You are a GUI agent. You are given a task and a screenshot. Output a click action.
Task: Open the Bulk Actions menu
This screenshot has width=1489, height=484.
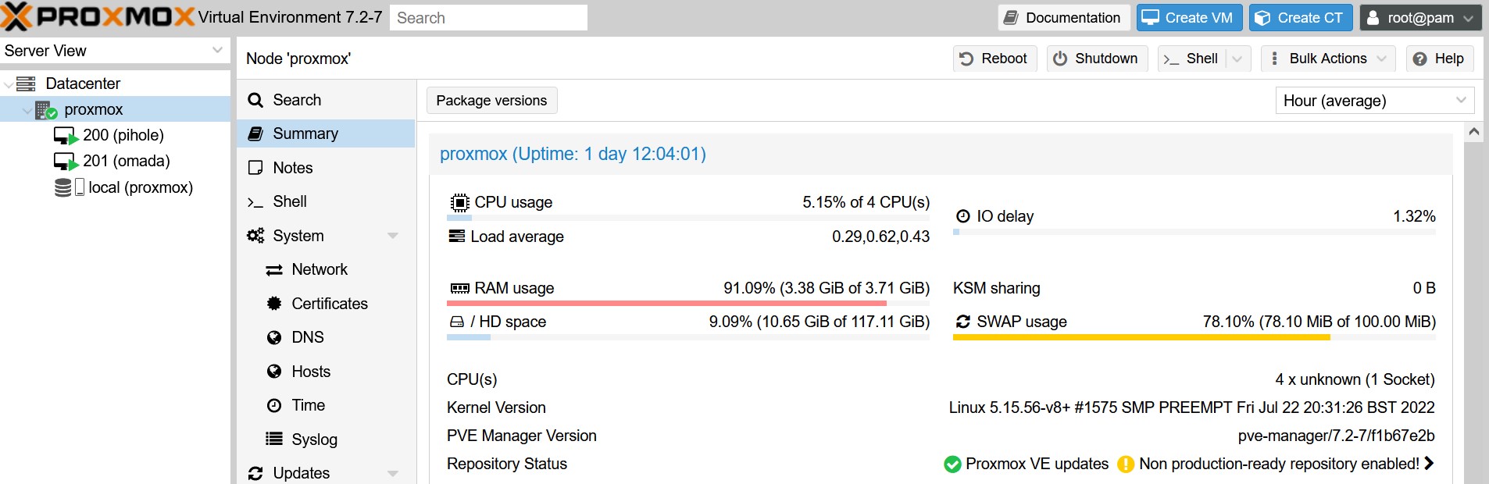coord(1327,59)
